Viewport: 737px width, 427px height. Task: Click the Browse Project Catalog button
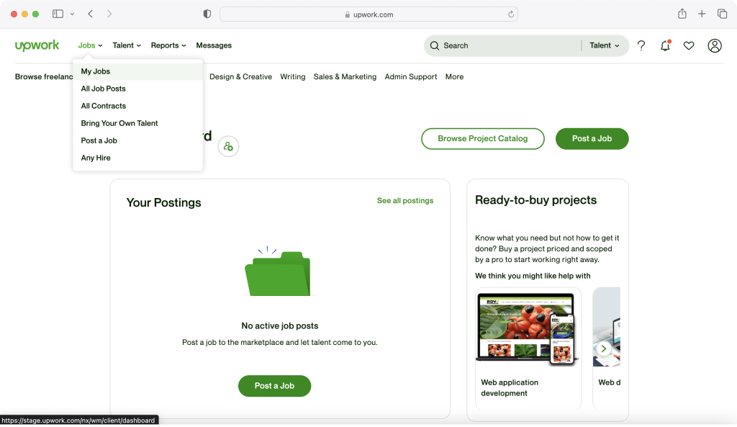click(483, 138)
